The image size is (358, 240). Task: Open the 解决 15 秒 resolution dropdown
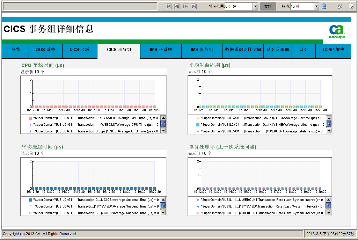click(x=316, y=6)
